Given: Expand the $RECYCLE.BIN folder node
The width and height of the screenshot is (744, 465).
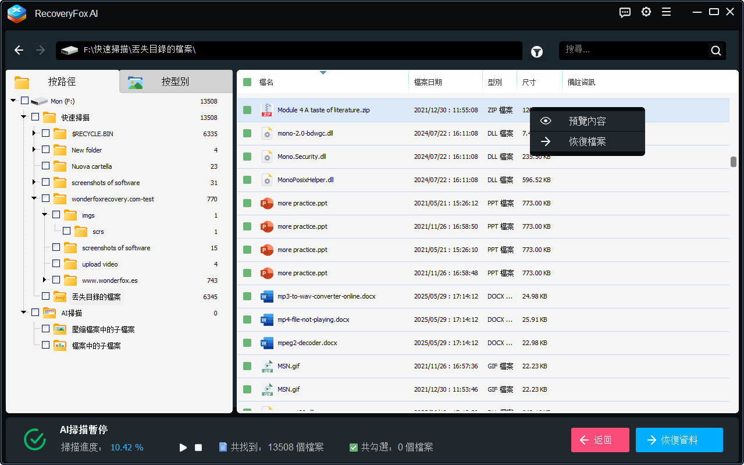Looking at the screenshot, I should click(34, 133).
